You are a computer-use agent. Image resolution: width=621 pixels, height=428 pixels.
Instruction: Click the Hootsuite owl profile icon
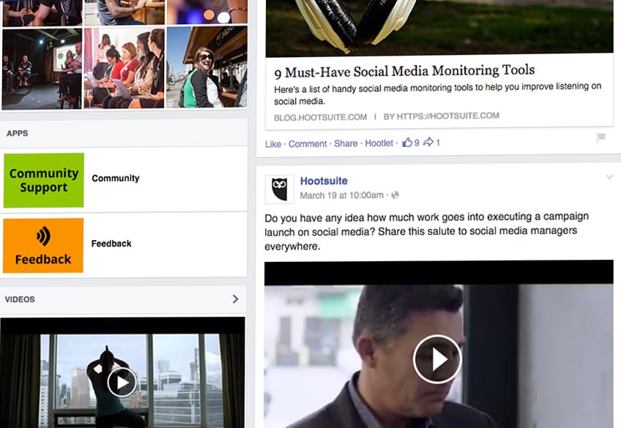pyautogui.click(x=279, y=189)
